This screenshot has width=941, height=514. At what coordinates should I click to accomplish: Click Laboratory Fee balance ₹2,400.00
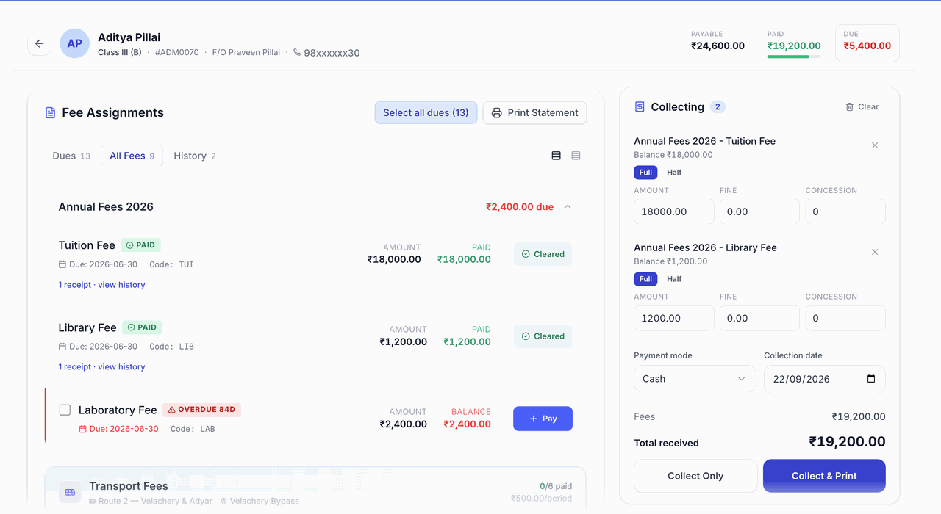467,424
